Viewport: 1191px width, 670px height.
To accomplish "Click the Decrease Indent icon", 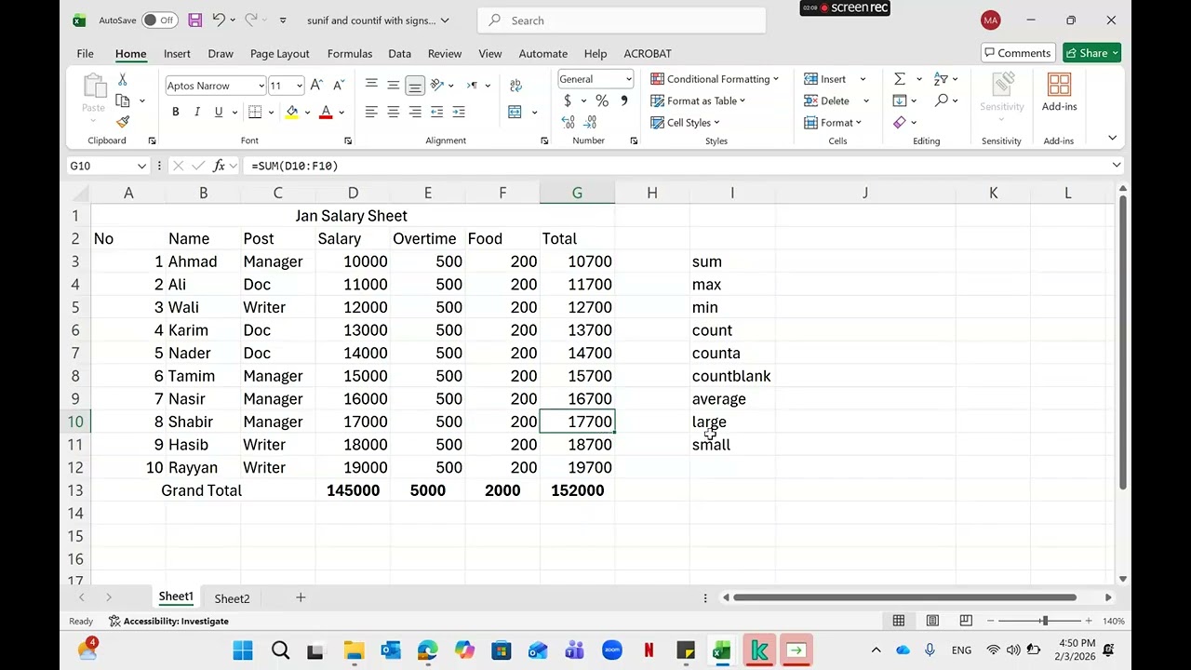I will click(436, 112).
